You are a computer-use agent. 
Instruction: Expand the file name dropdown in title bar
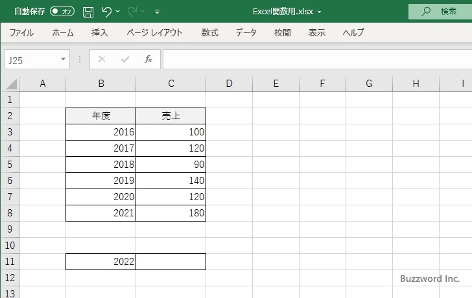click(x=319, y=12)
